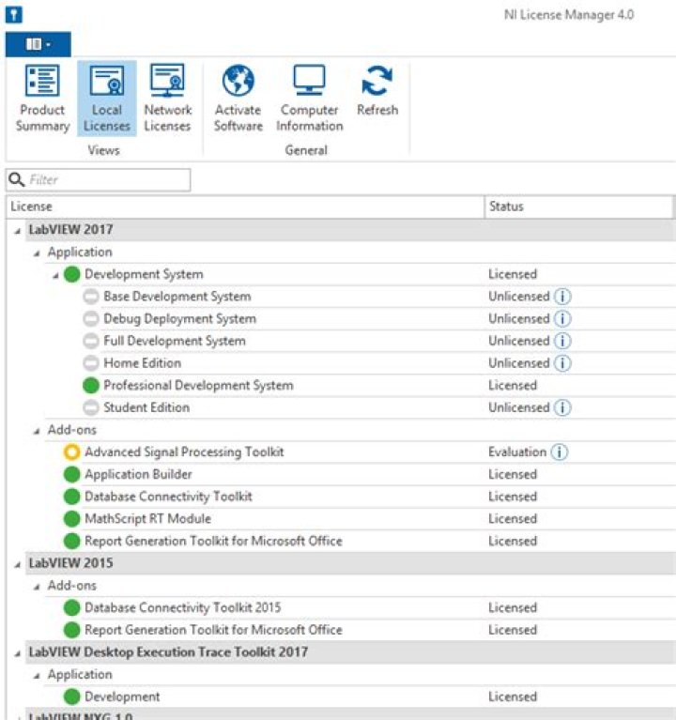Viewport: 676px width, 720px height.
Task: Show info for Advanced Signal Processing Toolkit evaluation
Action: (x=560, y=452)
